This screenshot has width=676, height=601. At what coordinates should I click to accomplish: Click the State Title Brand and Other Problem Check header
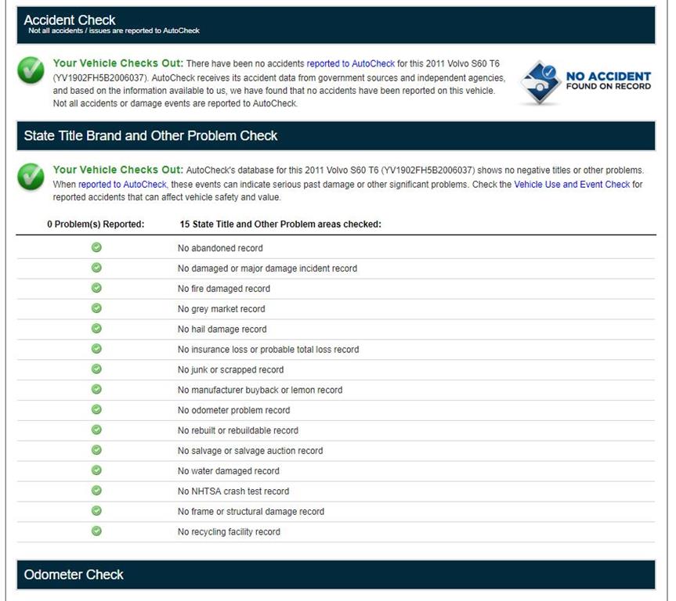[x=336, y=135]
